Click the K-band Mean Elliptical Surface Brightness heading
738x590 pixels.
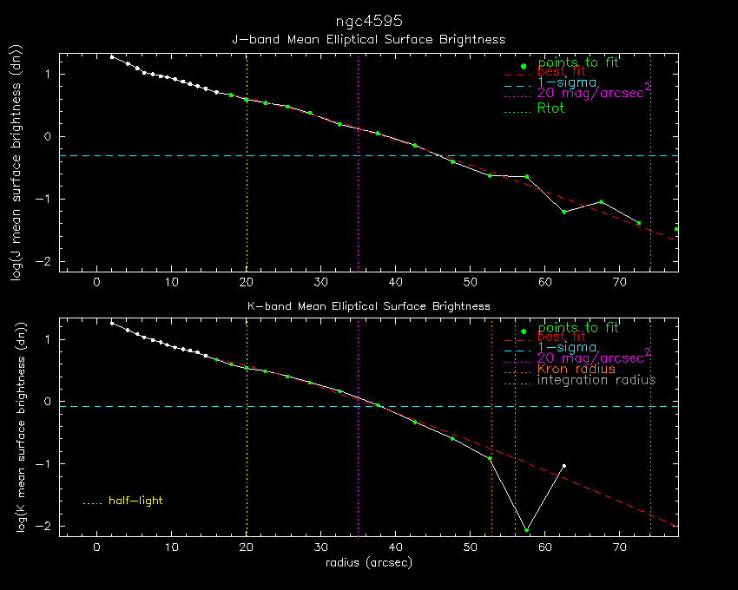(368, 306)
